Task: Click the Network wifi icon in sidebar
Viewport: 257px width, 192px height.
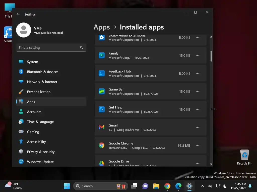Action: [x=21, y=81]
